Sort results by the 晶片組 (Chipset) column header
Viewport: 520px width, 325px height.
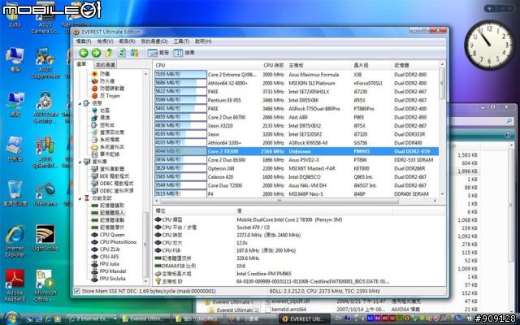pos(372,65)
